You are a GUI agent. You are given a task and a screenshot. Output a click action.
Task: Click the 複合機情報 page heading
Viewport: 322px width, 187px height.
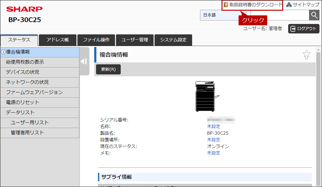114,55
